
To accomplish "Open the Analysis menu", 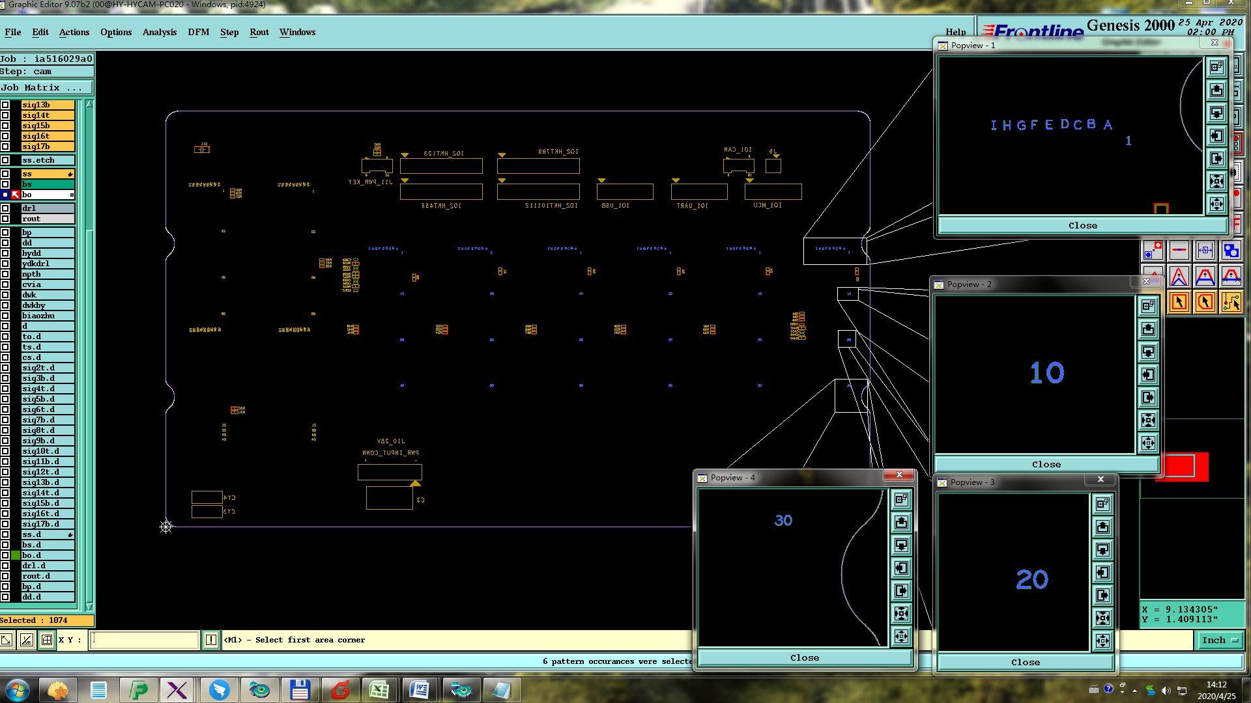I will tap(159, 32).
